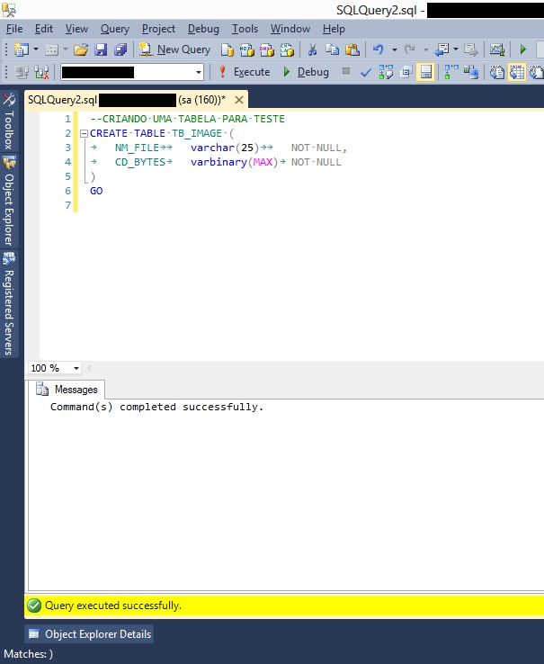Open the Object Explorer Details tab

pos(89,634)
